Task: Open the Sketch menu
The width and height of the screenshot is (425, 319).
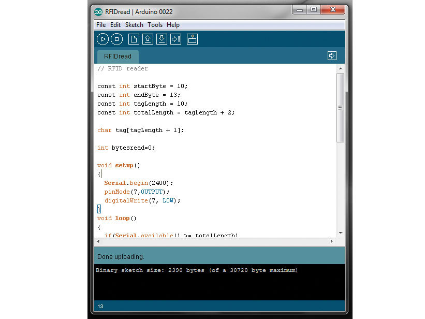Action: click(134, 25)
